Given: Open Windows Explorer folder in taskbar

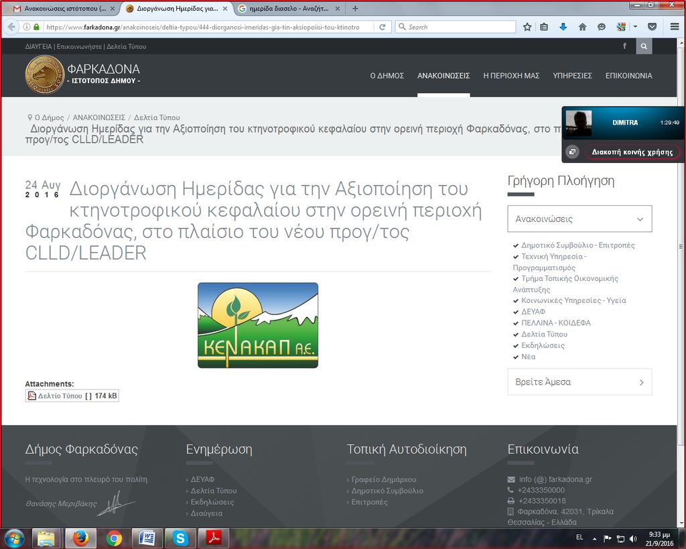Looking at the screenshot, I should [x=46, y=538].
